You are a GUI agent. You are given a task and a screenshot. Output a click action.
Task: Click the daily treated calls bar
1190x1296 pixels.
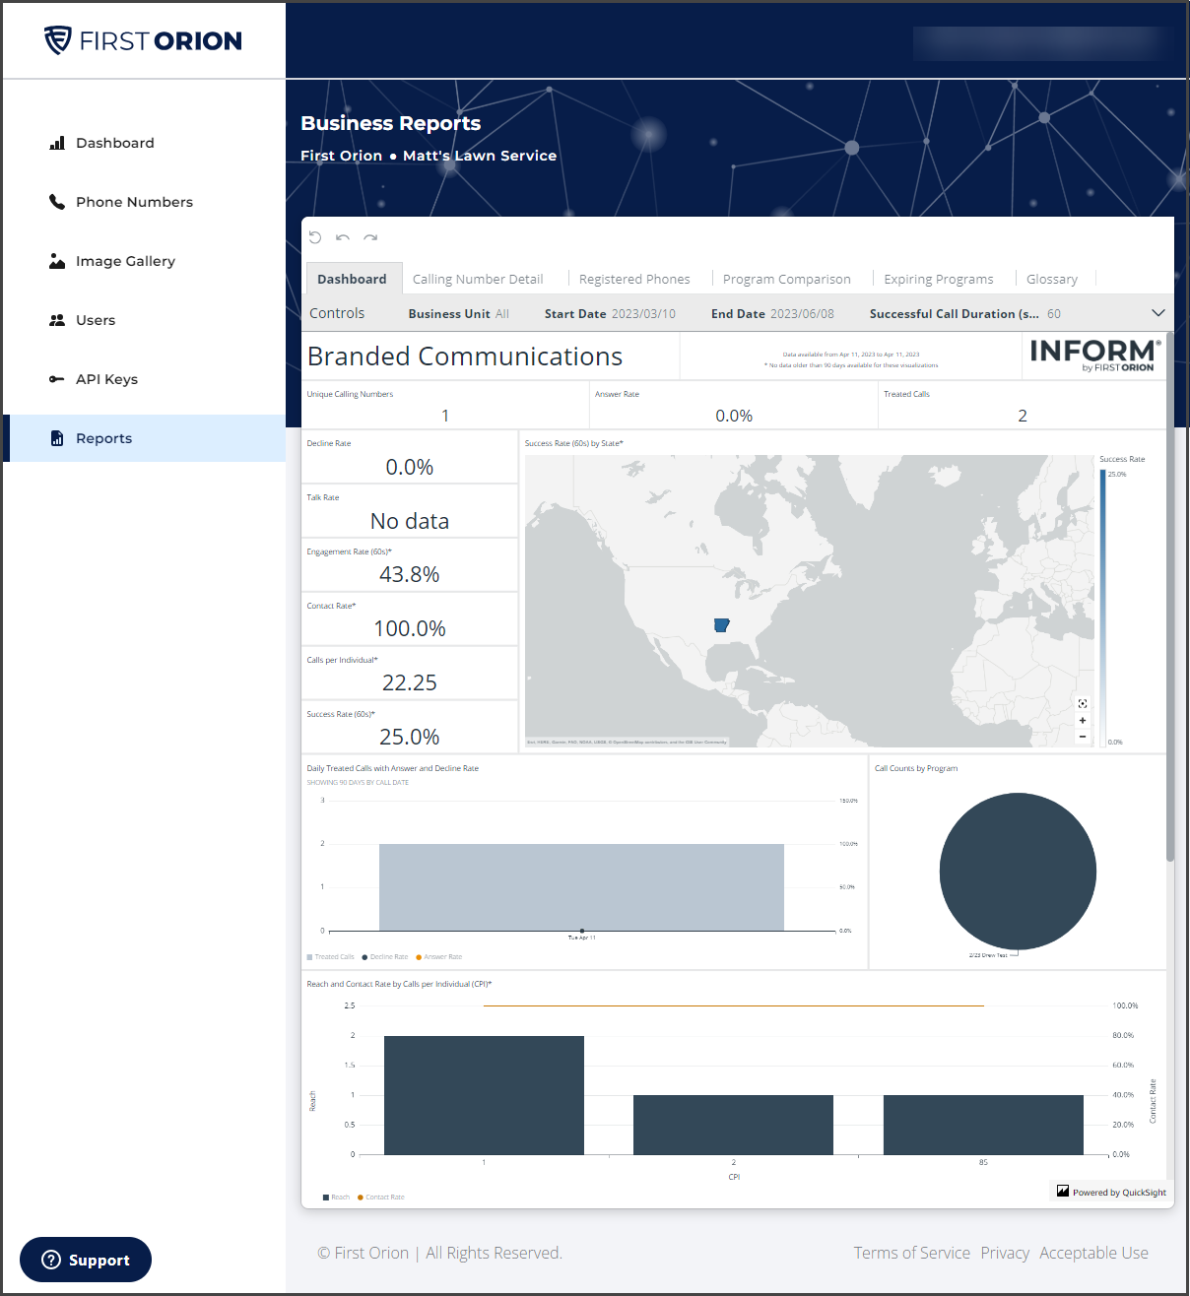581,887
